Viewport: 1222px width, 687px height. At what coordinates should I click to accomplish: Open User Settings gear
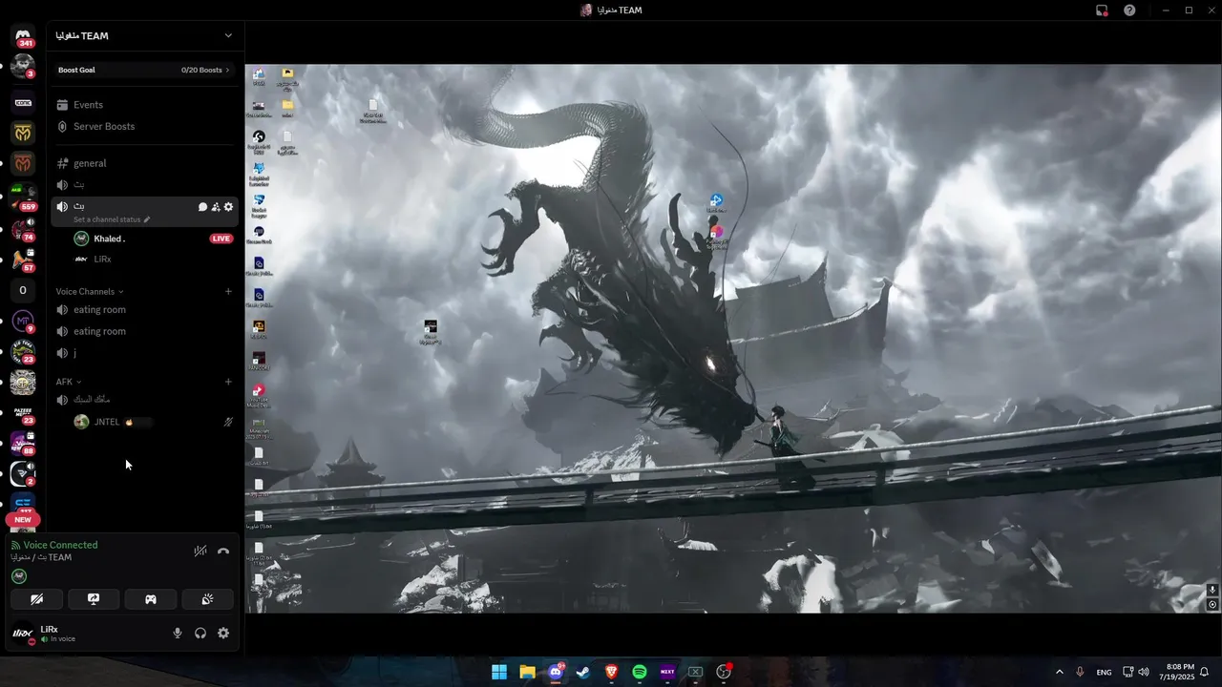point(223,633)
